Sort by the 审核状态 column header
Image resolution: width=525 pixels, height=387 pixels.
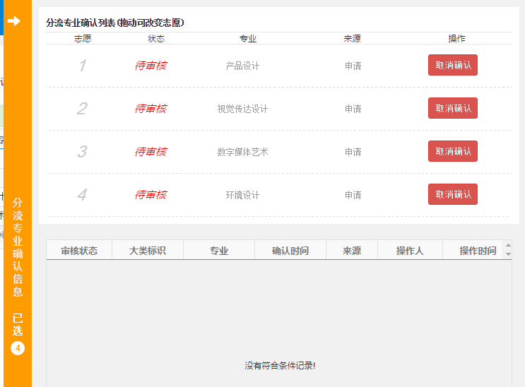(79, 251)
